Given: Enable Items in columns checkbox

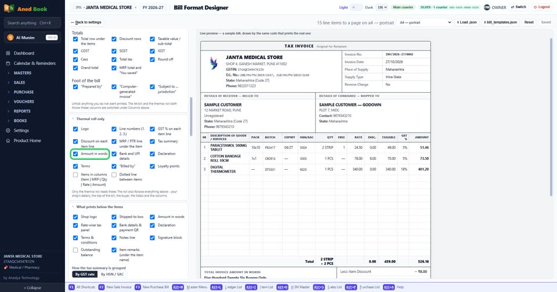Looking at the screenshot, I should click(75, 174).
